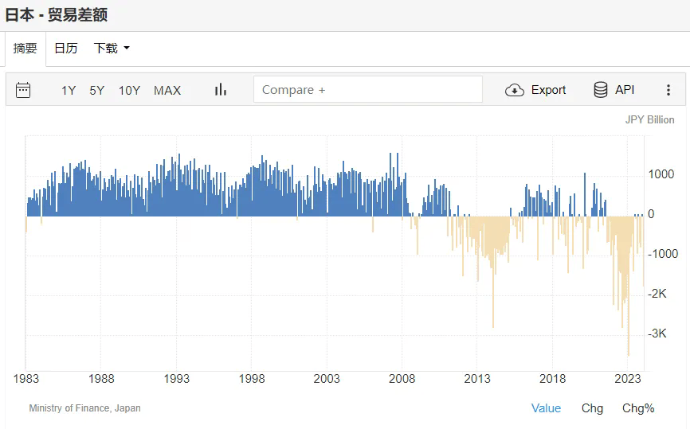Select the 5Y time range
The height and width of the screenshot is (429, 690).
[96, 90]
